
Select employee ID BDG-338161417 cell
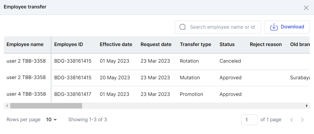(x=73, y=94)
